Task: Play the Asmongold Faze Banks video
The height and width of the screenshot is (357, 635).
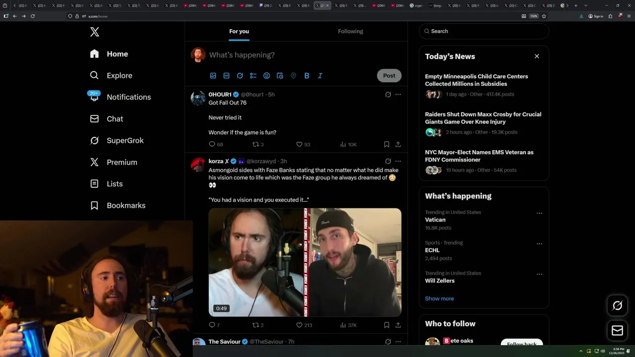Action: point(305,262)
